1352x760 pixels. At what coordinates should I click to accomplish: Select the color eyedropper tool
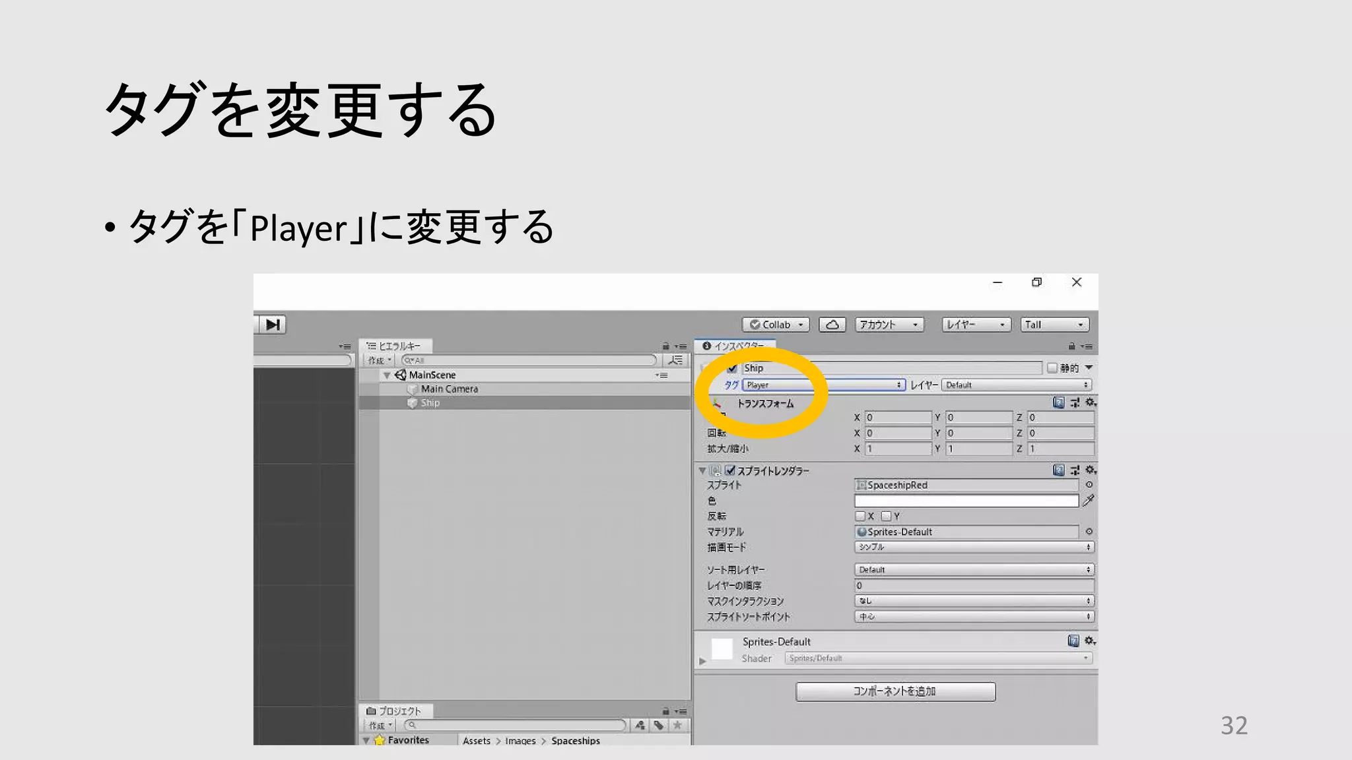point(1088,501)
